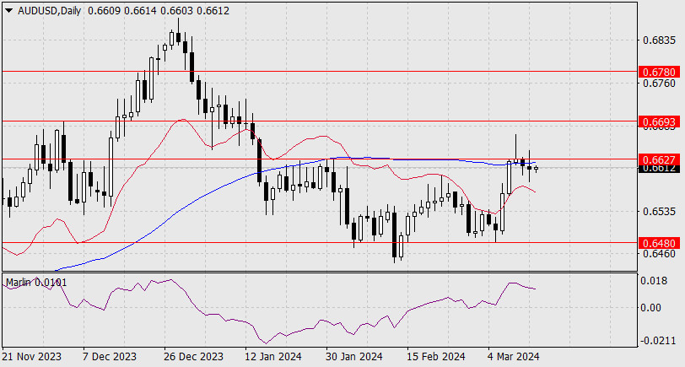Select the horizontal red line at 0.6480
Image resolution: width=685 pixels, height=367 pixels.
point(320,242)
